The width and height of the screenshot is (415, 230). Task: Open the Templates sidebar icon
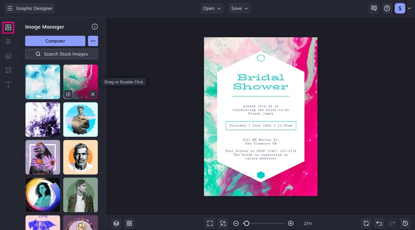point(8,56)
